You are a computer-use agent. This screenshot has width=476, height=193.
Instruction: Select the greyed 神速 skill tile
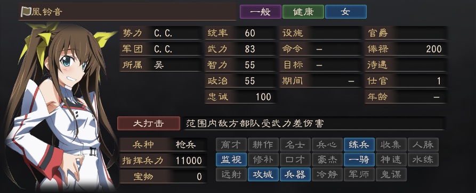(x=391, y=160)
